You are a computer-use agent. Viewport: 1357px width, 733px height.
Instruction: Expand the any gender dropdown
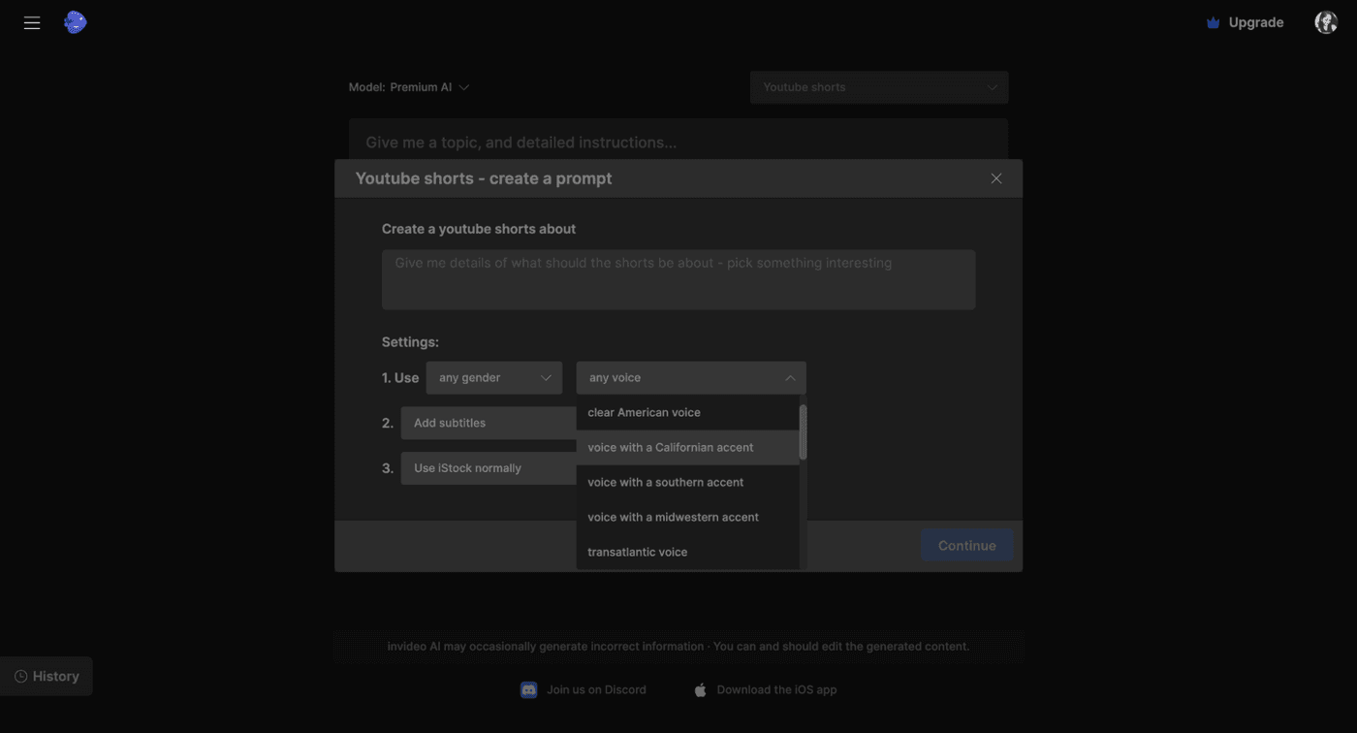pyautogui.click(x=494, y=377)
